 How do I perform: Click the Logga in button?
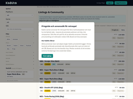click(x=110, y=3)
